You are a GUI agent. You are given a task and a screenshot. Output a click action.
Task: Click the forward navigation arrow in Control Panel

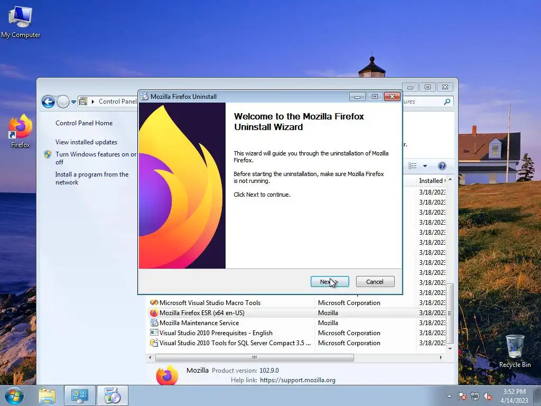[63, 101]
